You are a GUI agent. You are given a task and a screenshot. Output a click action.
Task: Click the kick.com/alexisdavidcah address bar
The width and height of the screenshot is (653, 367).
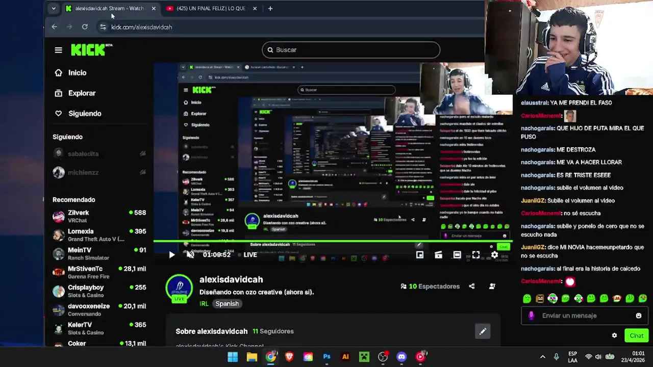pyautogui.click(x=142, y=27)
